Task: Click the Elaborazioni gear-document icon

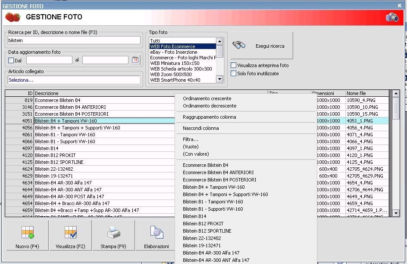Action: tap(157, 232)
